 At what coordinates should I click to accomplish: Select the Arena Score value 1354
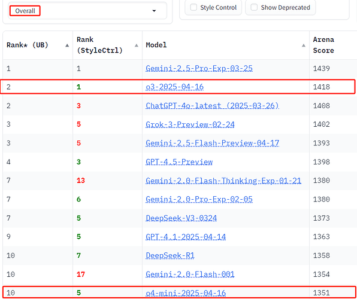(321, 274)
